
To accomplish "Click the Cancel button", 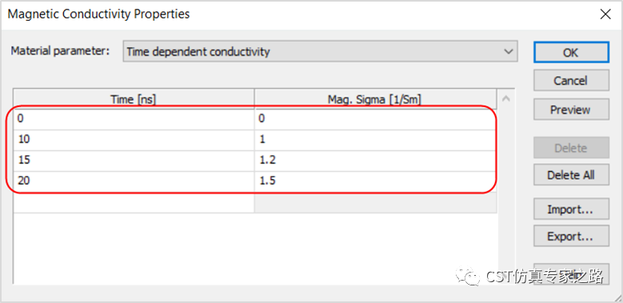I will (571, 80).
